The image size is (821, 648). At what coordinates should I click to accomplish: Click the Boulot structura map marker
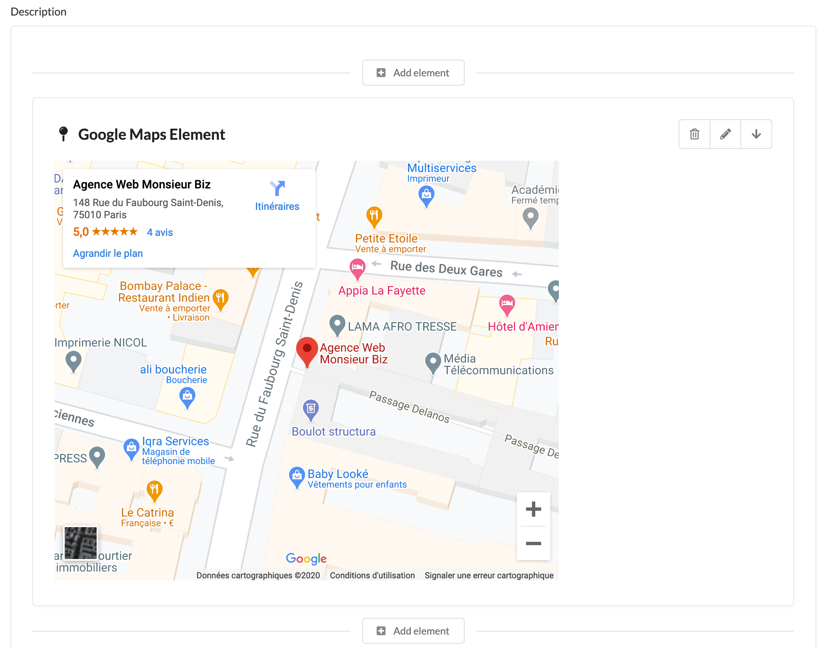click(x=311, y=409)
